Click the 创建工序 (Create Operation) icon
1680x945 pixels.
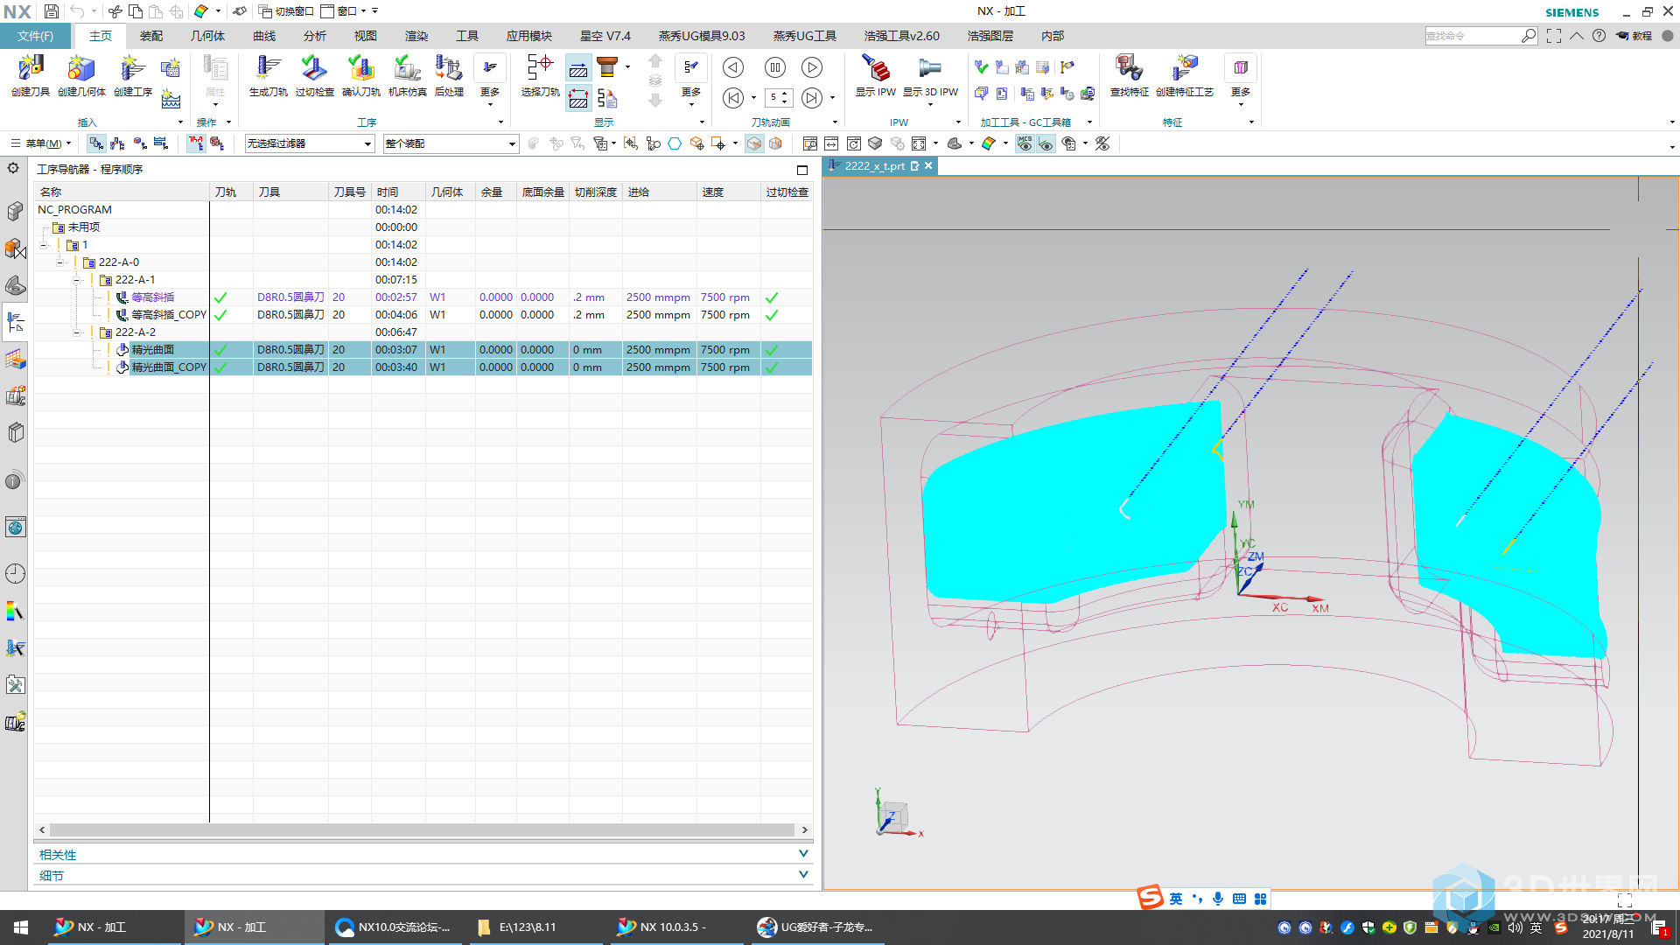[x=133, y=75]
